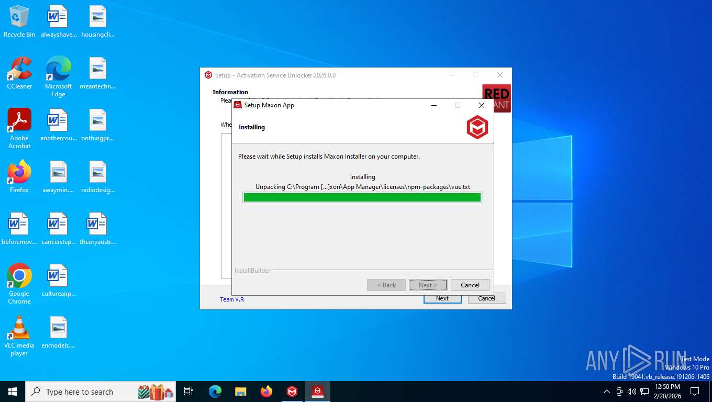This screenshot has width=712, height=402.
Task: Launch Microsoft Edge desktop shortcut
Action: coord(58,77)
